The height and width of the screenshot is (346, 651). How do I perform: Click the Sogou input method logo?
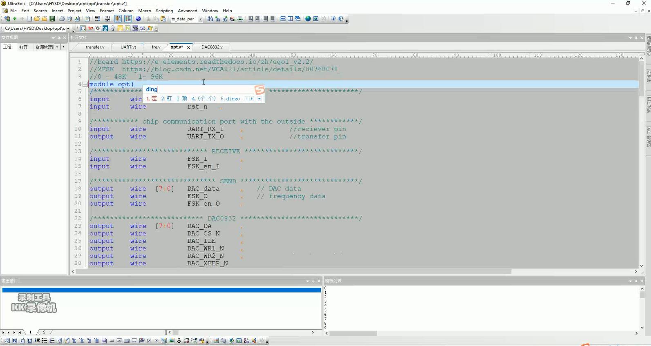pos(260,89)
